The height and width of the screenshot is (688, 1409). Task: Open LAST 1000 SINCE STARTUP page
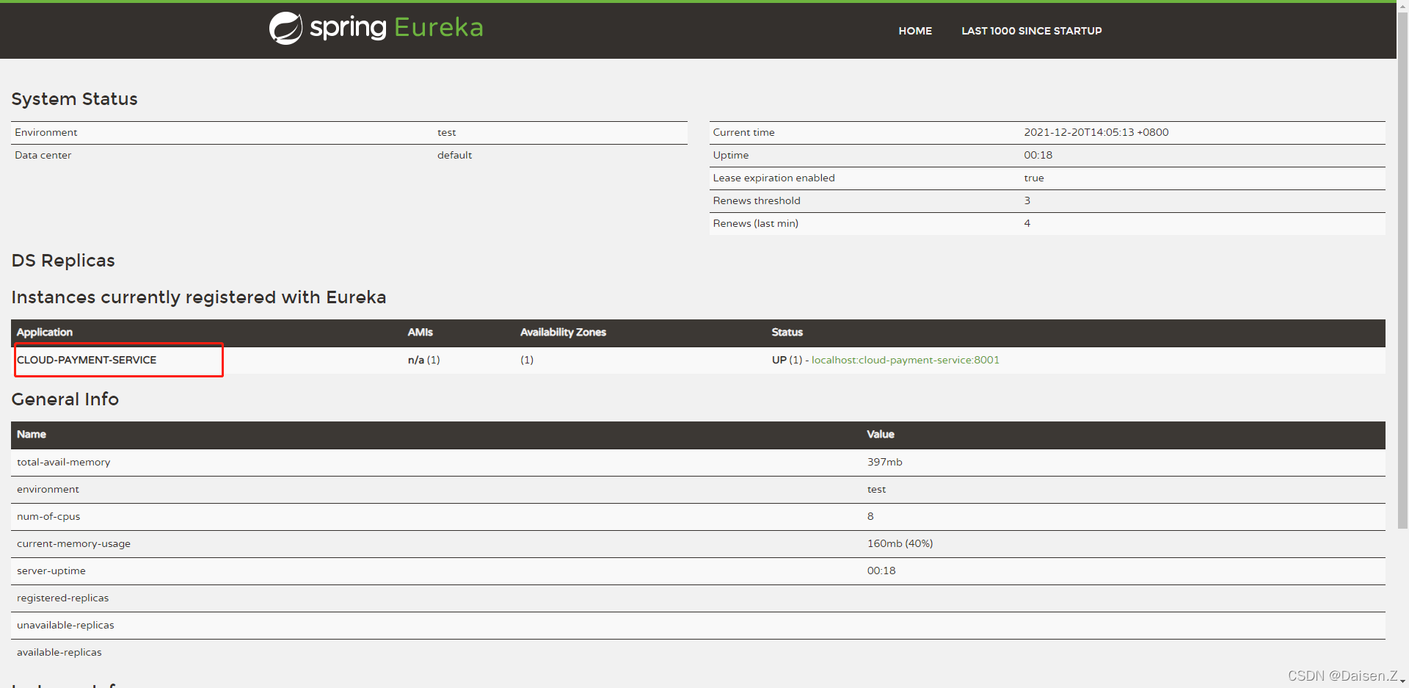point(1031,31)
